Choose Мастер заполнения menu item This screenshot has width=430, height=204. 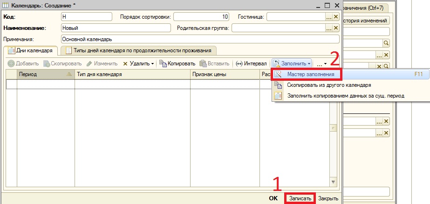[351, 74]
